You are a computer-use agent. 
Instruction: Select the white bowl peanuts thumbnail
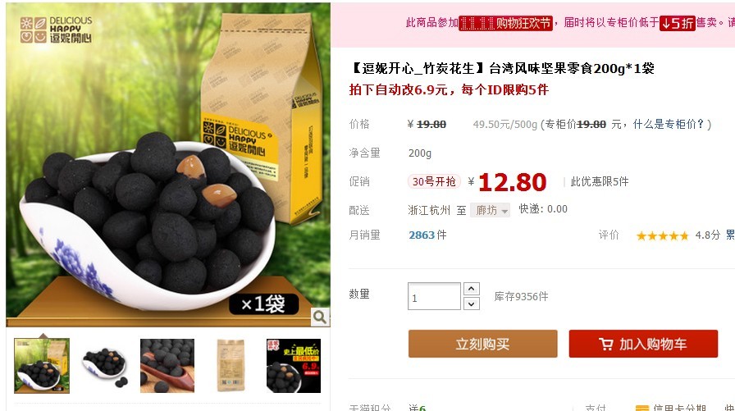tap(104, 366)
